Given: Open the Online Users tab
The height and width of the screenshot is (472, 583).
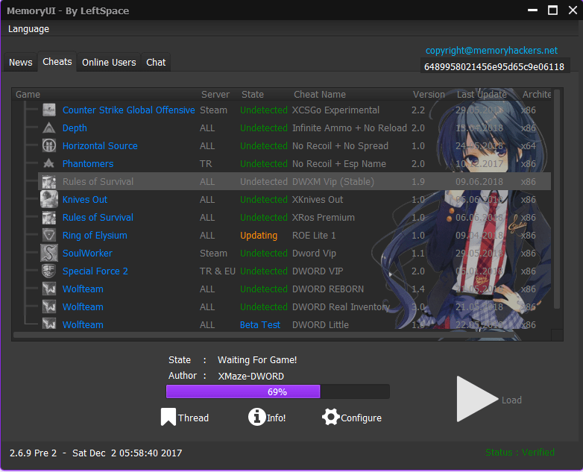Looking at the screenshot, I should (109, 62).
